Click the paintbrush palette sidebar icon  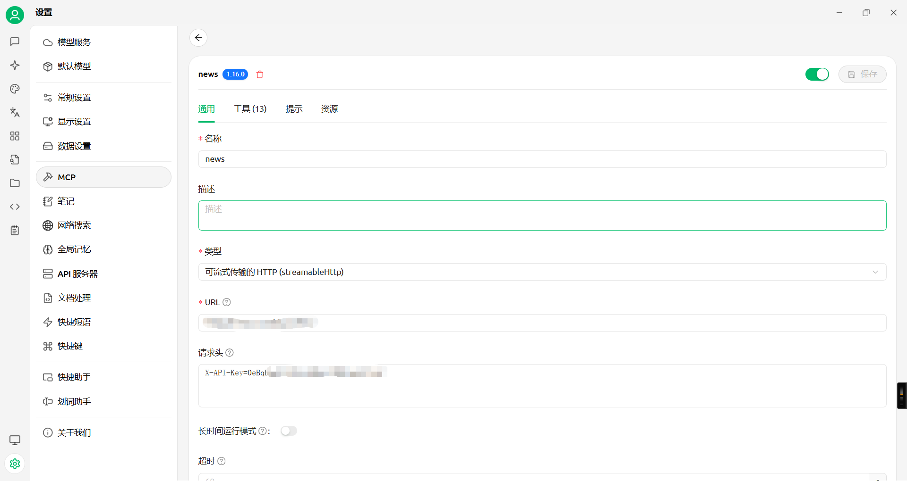(x=15, y=89)
